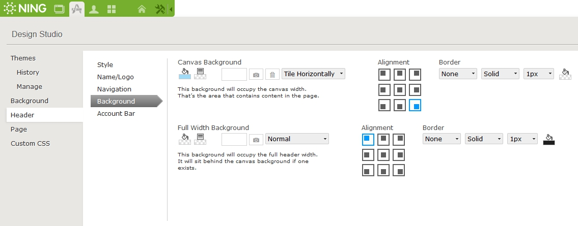Select the highlighted Background sub-section
The width and height of the screenshot is (578, 226).
[126, 101]
